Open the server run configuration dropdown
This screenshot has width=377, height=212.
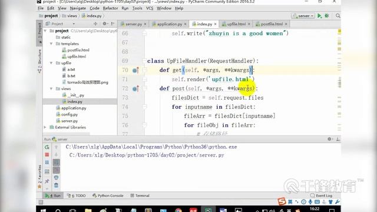(x=303, y=16)
